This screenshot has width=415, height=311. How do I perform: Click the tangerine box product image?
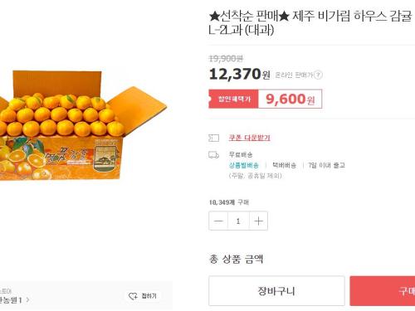pos(83,125)
